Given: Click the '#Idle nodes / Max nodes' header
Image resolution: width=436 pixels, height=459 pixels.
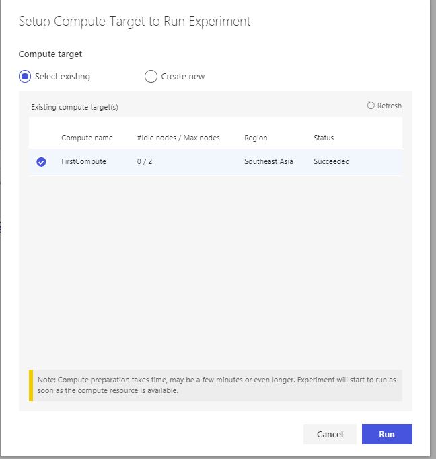Looking at the screenshot, I should 178,138.
